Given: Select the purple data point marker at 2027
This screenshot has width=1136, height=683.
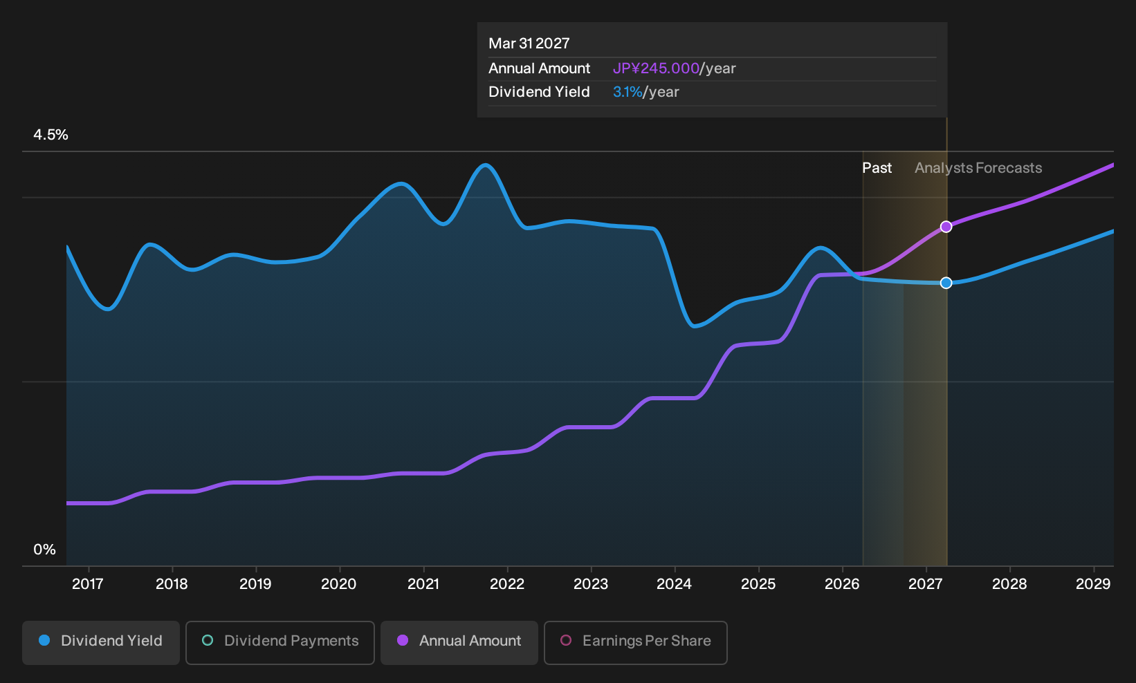Looking at the screenshot, I should (x=946, y=227).
